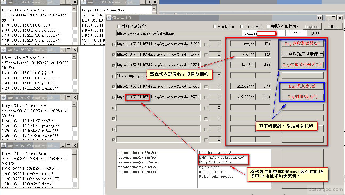Click the jojoli** bidder name field
Screen dimensions: 345x195
pos(243,54)
